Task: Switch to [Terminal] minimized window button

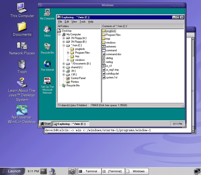Action: pyautogui.click(x=113, y=171)
